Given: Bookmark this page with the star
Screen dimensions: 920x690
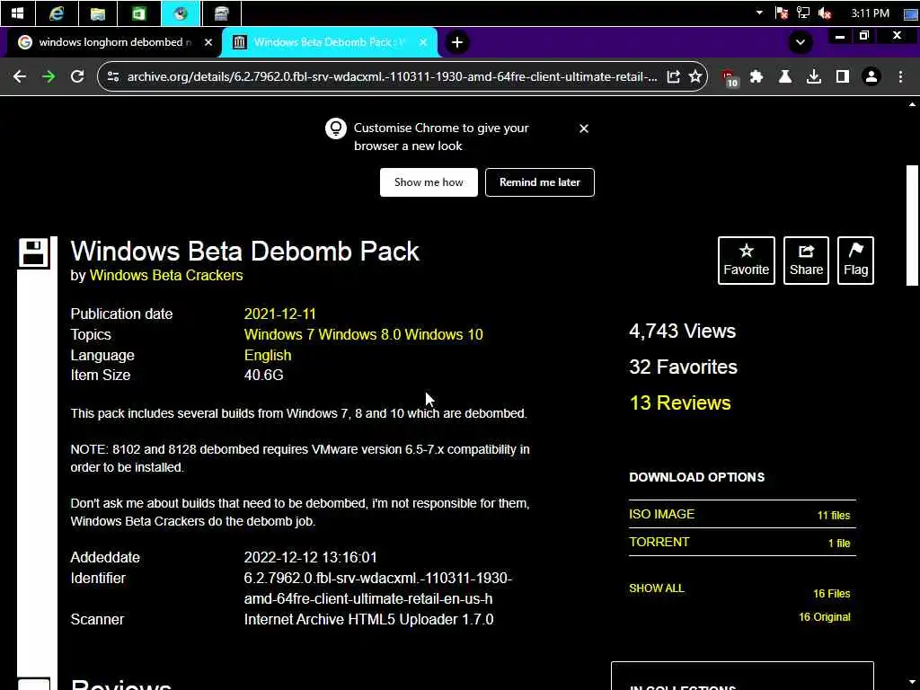Looking at the screenshot, I should point(695,77).
